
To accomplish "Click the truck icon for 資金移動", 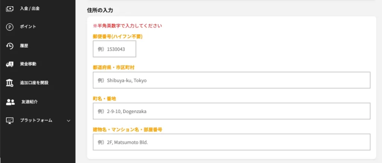I will click(x=10, y=64).
